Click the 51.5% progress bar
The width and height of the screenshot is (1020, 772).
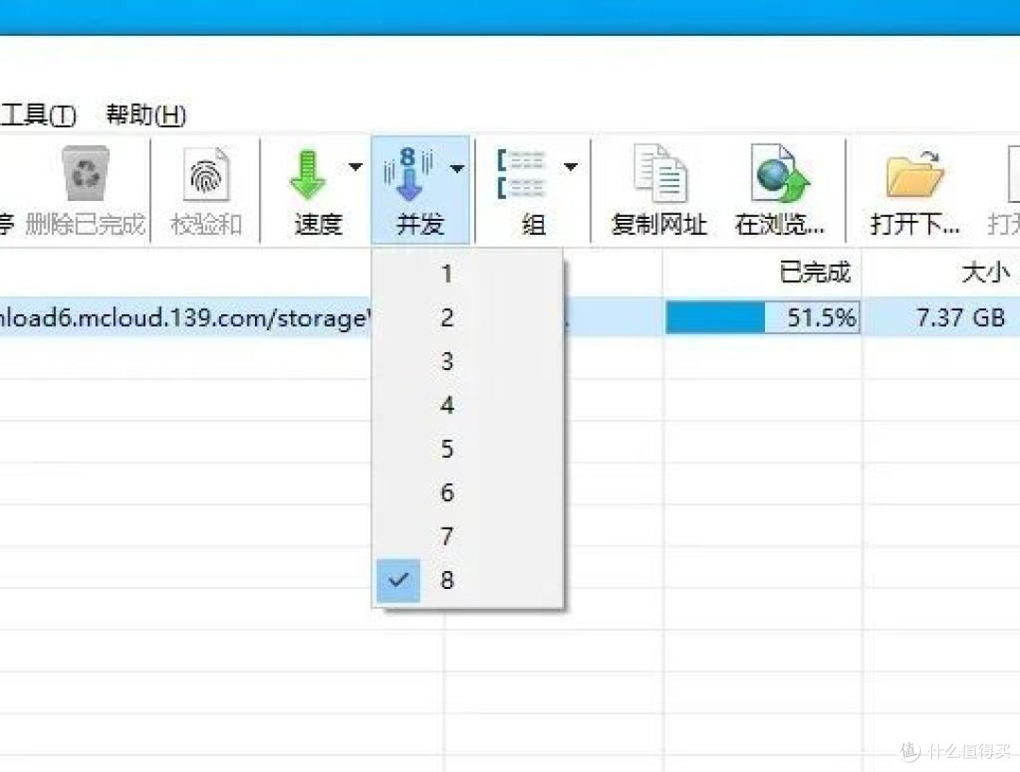point(762,318)
